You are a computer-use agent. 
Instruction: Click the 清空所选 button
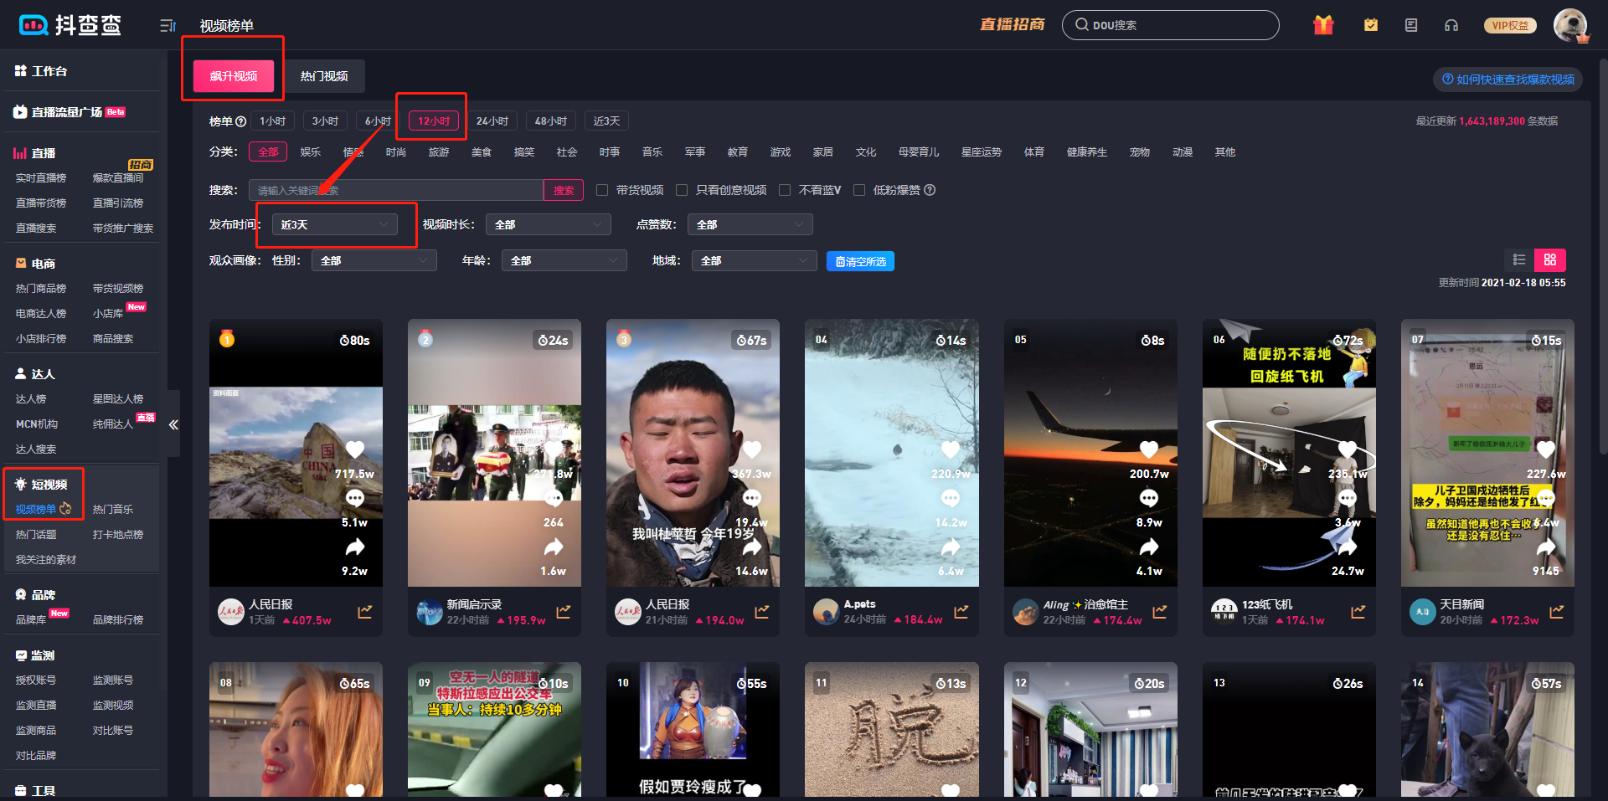click(860, 261)
